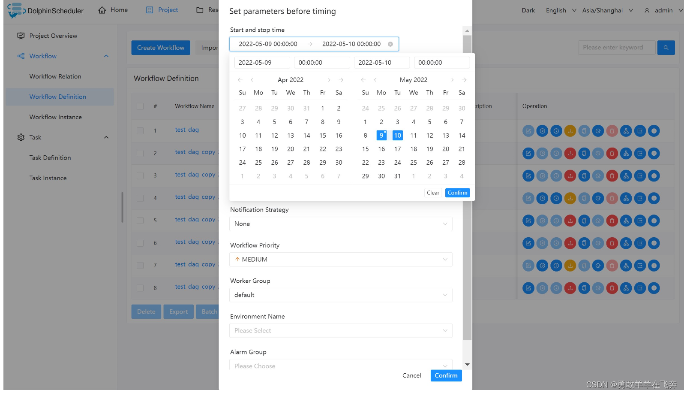Click the export icon in row 7

coord(640,266)
